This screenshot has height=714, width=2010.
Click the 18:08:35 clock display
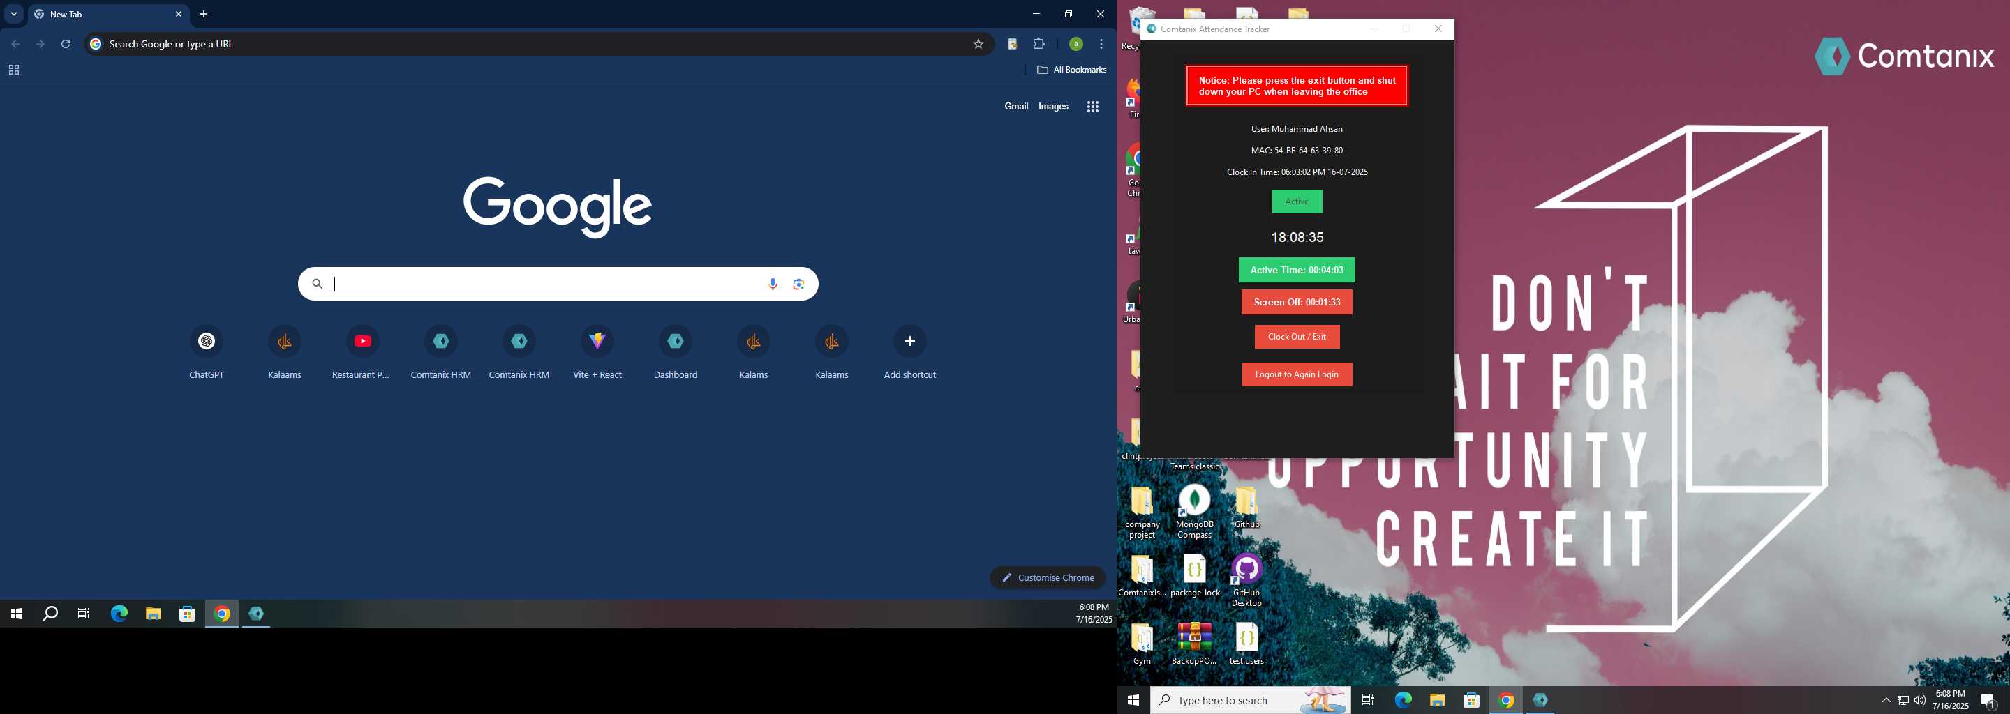(1297, 237)
